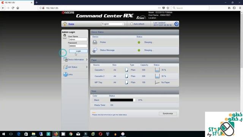Open Windows Start menu
The height and width of the screenshot is (137, 243).
click(3, 134)
